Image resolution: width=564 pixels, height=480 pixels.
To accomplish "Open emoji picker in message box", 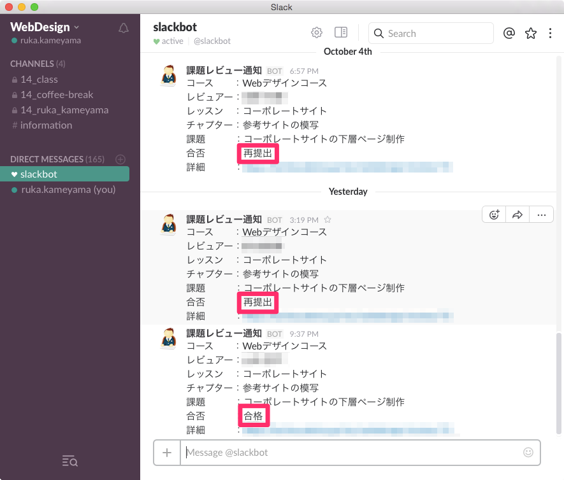I will pos(528,453).
